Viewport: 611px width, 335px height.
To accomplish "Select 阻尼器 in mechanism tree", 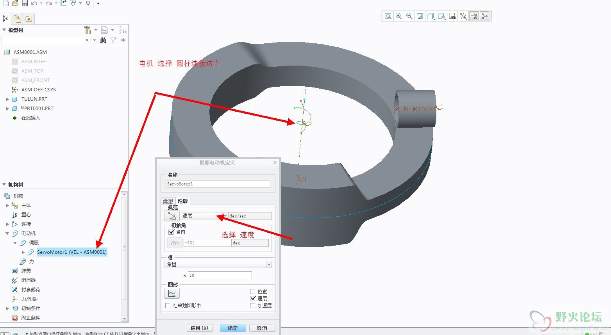I will point(28,280).
